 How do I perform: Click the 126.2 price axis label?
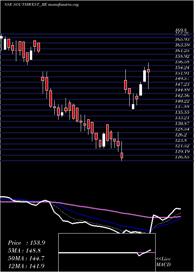pos(181,134)
